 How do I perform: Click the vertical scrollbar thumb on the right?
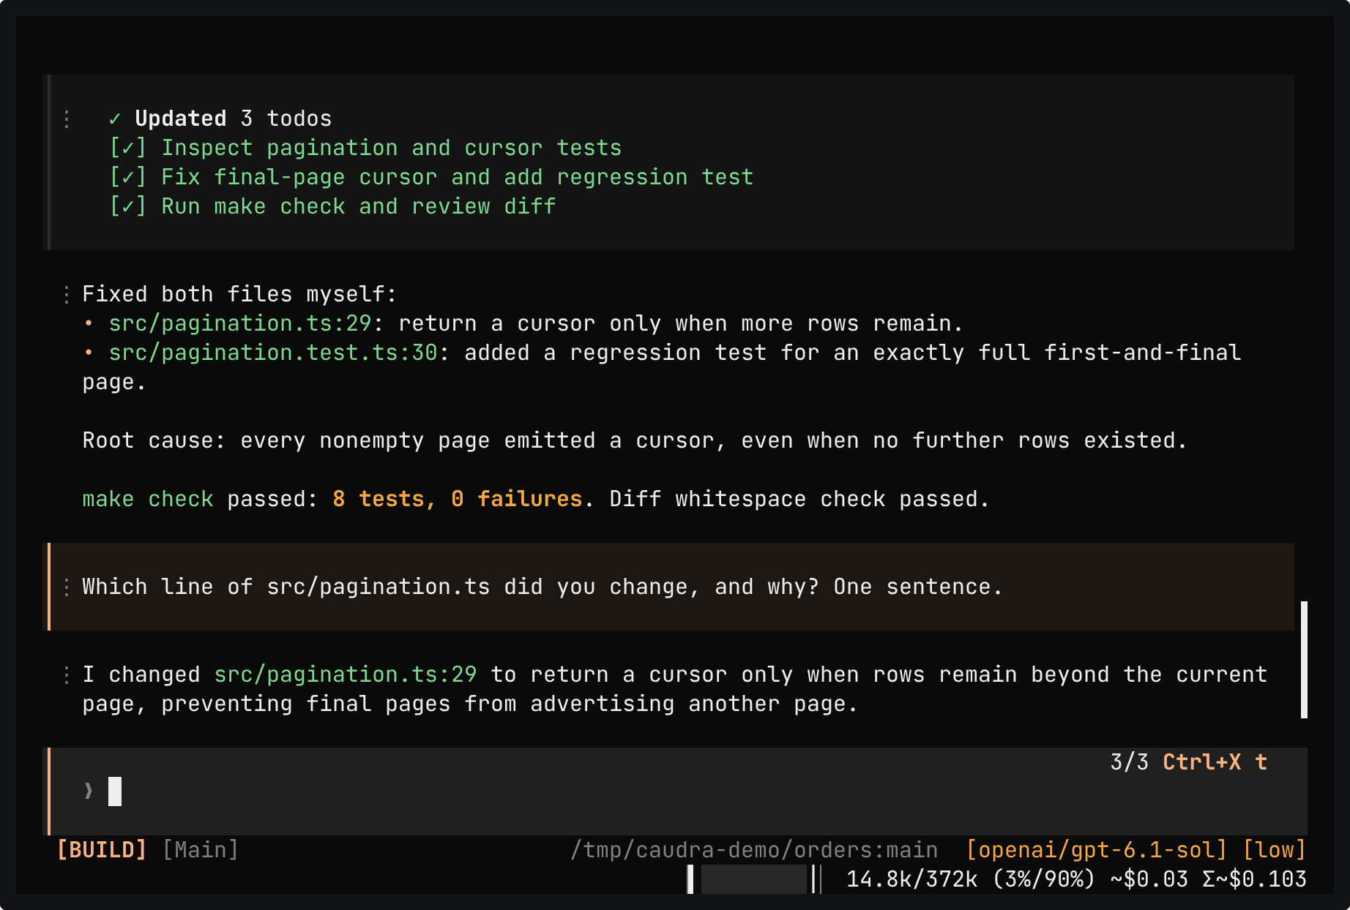coord(1304,660)
